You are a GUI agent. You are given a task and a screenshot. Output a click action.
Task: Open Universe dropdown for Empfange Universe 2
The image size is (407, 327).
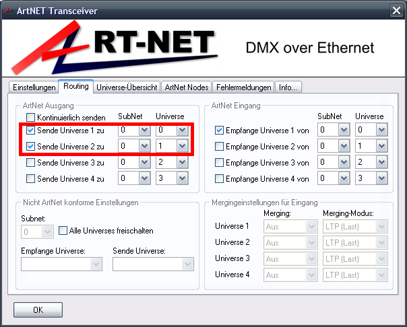point(381,146)
